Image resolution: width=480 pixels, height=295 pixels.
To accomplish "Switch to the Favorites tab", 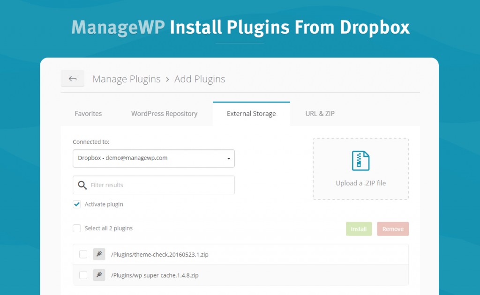I will tap(88, 114).
